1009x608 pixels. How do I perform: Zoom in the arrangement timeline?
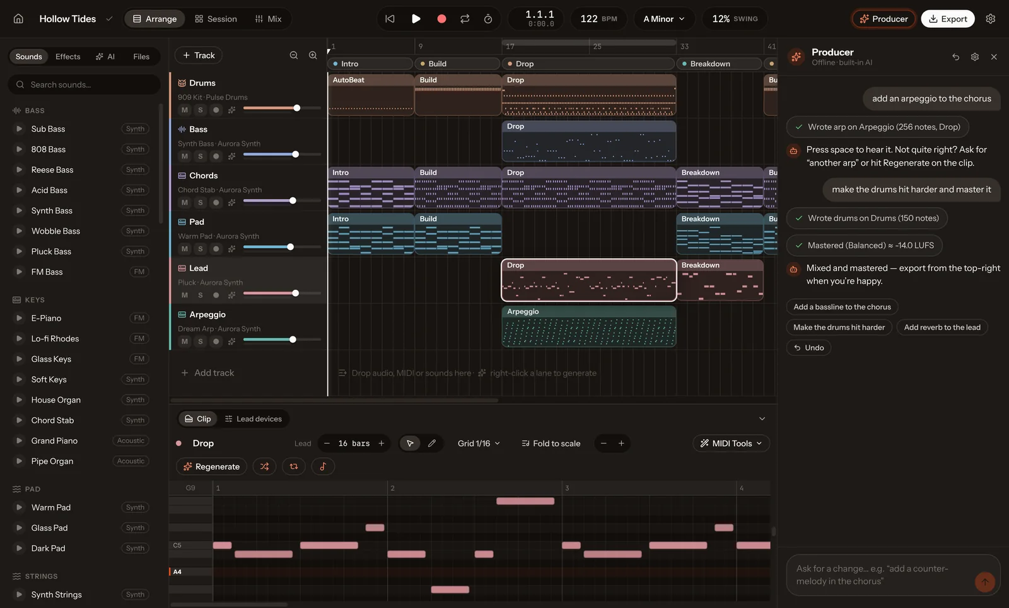(313, 55)
